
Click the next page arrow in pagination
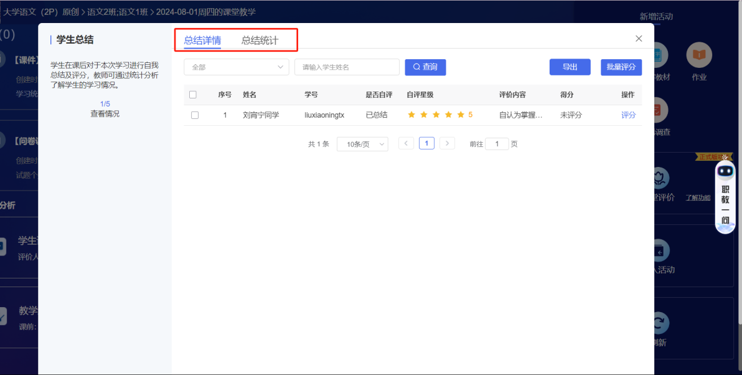[x=447, y=143]
